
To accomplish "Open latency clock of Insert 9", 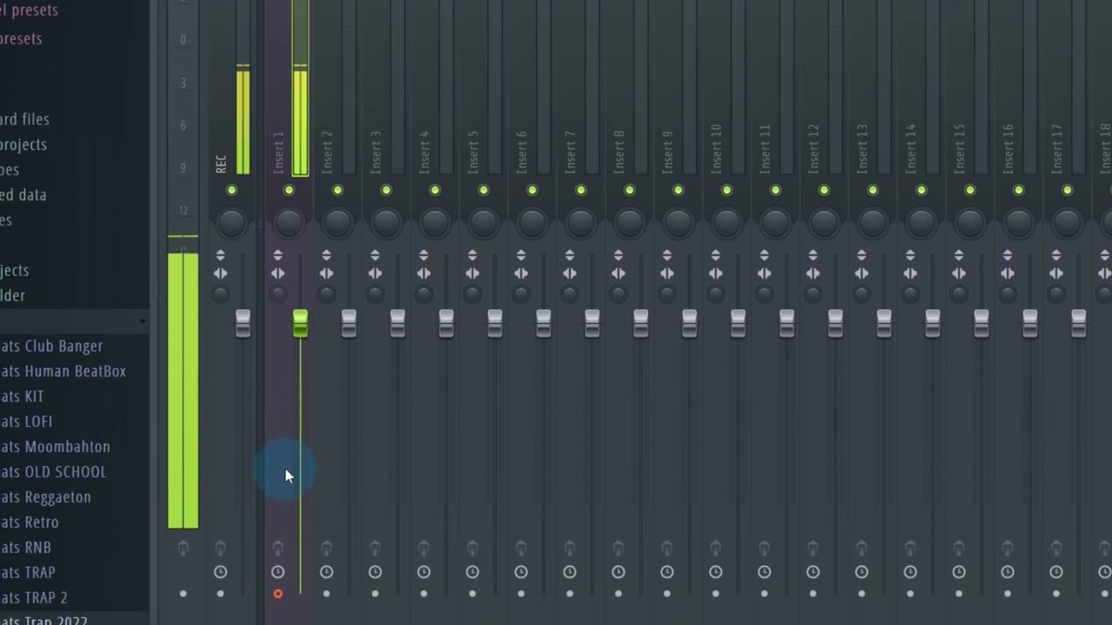I will pyautogui.click(x=667, y=572).
